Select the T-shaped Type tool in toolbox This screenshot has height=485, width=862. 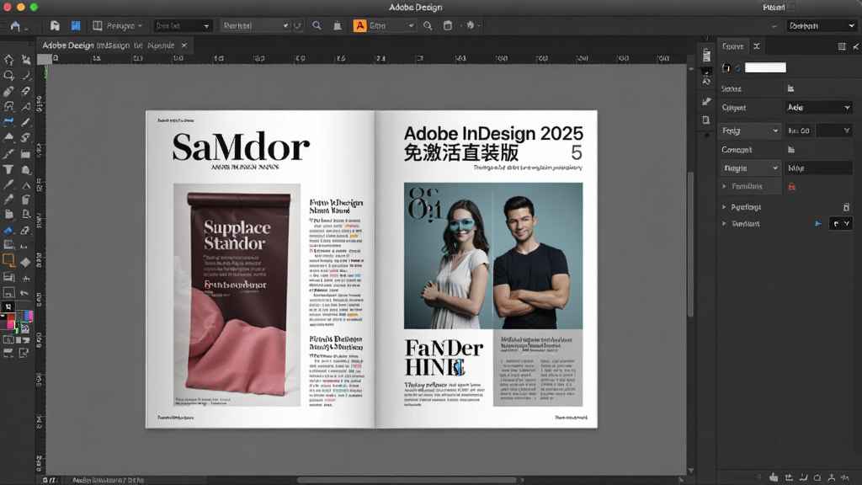pos(8,170)
